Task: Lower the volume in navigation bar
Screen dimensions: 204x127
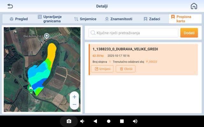Action: [82, 121]
